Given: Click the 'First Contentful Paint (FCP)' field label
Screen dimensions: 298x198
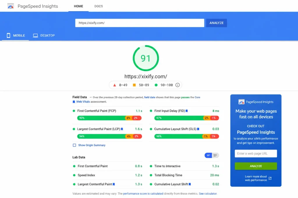Looking at the screenshot, I should click(97, 111).
